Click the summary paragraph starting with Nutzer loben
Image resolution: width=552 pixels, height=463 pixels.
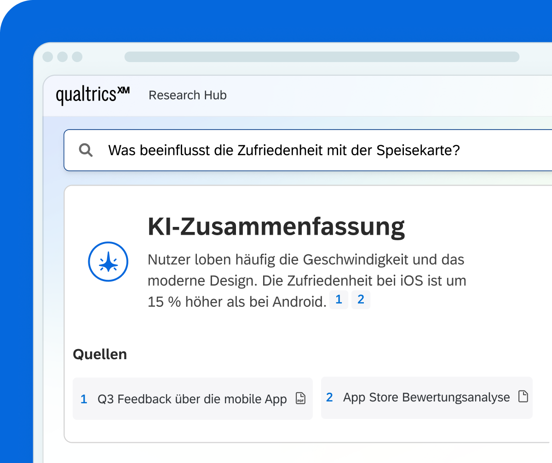[307, 281]
